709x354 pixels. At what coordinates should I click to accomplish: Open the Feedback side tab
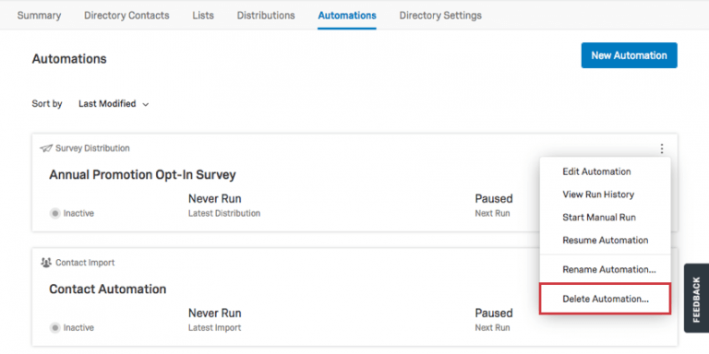click(x=696, y=298)
